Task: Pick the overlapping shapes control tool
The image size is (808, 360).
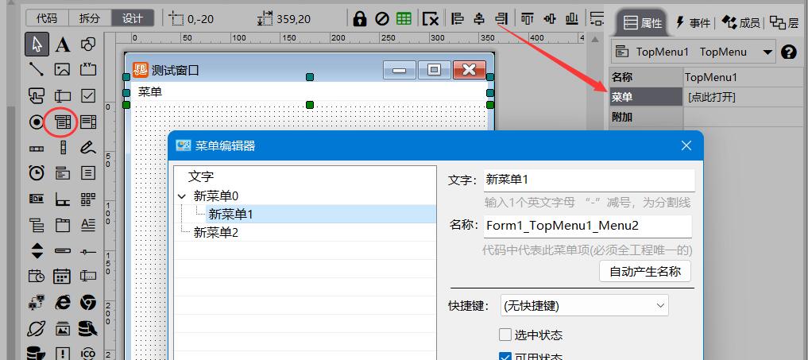Action: 88,45
